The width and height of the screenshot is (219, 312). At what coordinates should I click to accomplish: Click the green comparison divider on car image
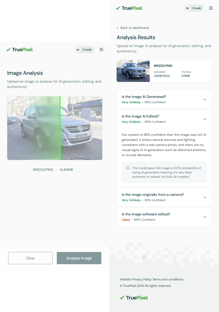point(60,128)
